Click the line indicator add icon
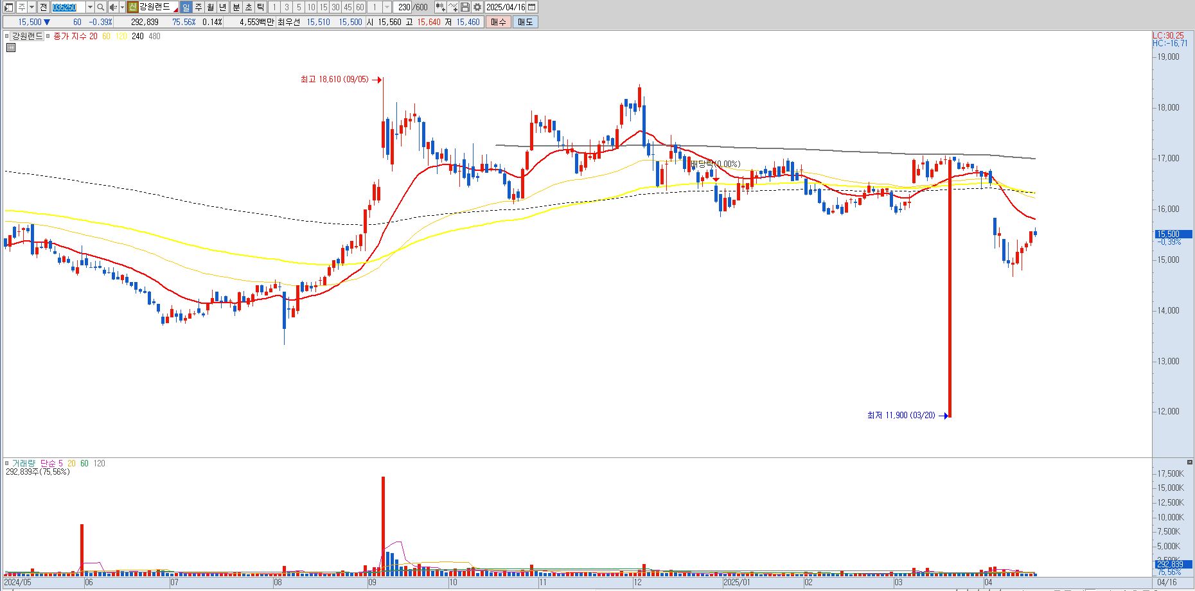Screen dimensions: 1195x591 tap(452, 7)
